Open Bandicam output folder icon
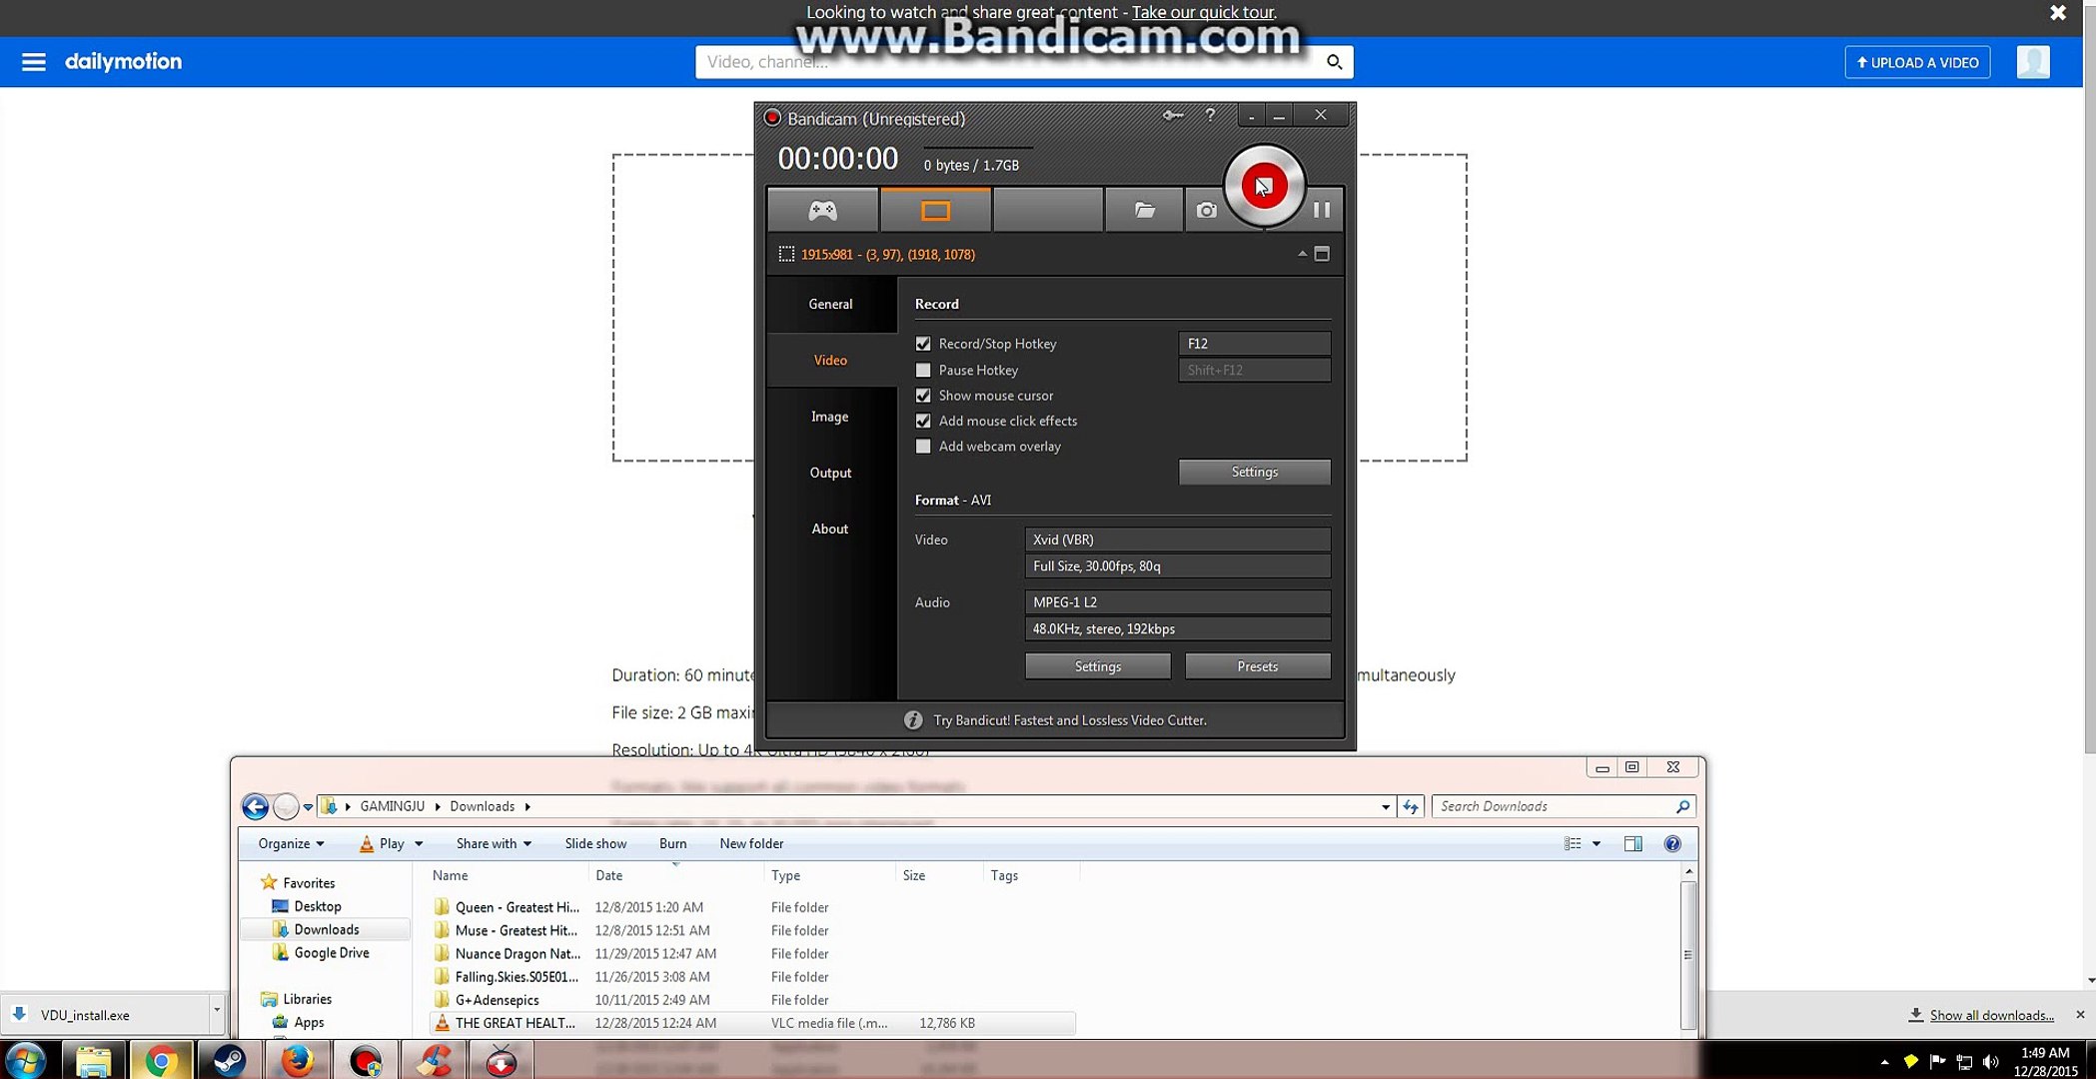Viewport: 2096px width, 1079px height. (1144, 210)
